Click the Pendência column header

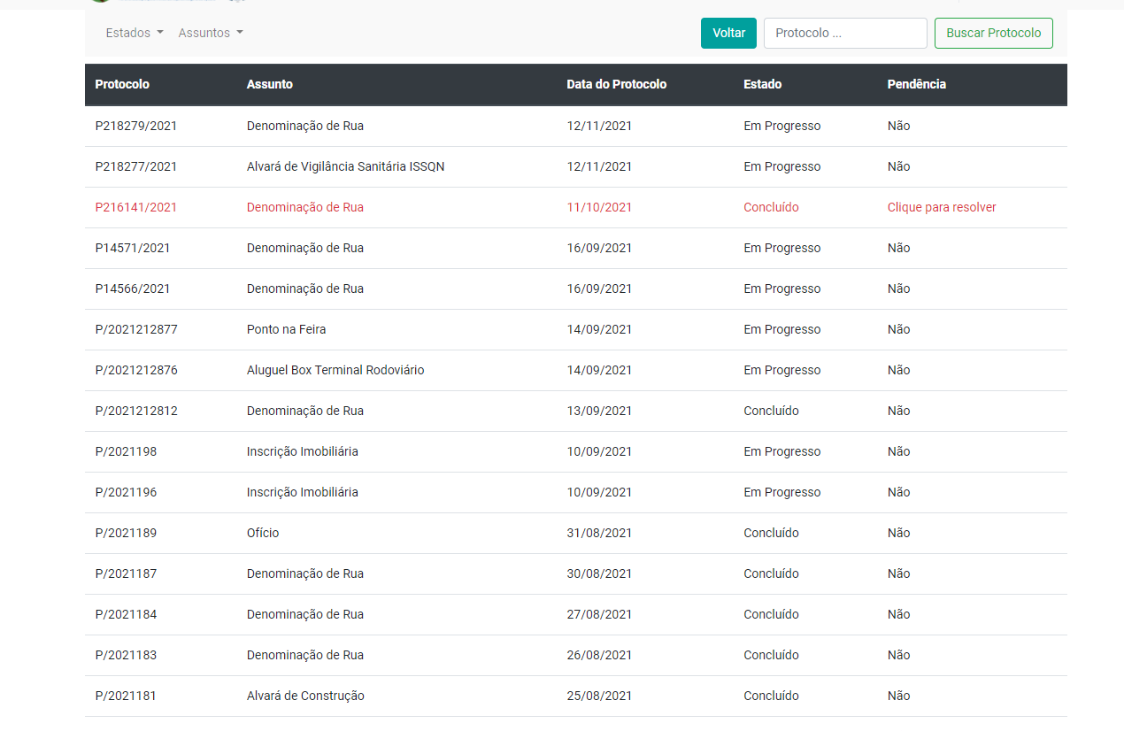point(916,84)
